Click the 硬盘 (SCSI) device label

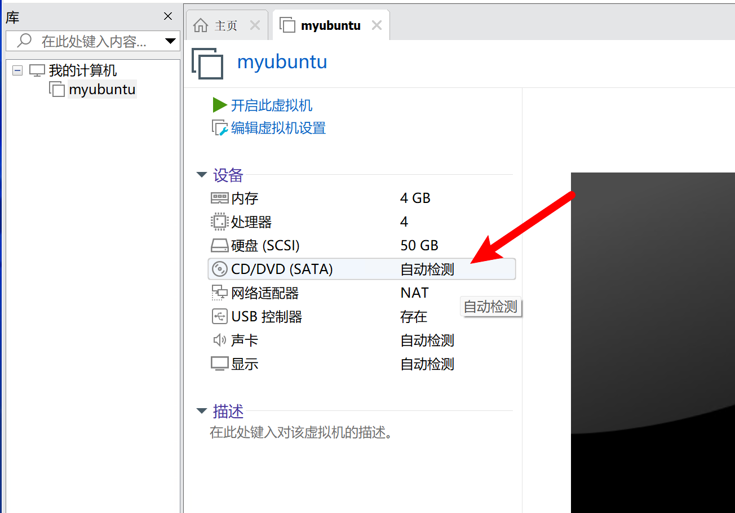265,246
